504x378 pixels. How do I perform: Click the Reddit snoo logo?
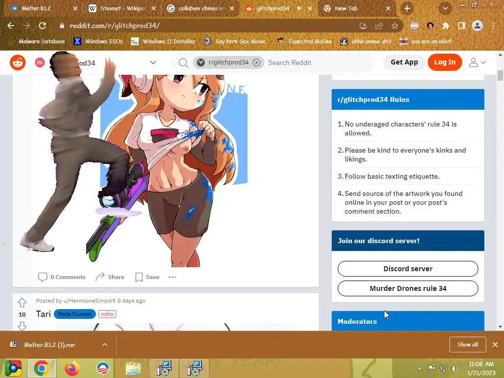18,63
